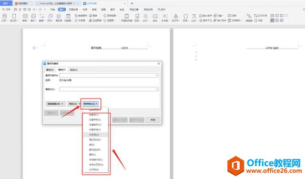Switch to the 开发工具 ribbon tab
The width and height of the screenshot is (305, 179).
[x=134, y=10]
